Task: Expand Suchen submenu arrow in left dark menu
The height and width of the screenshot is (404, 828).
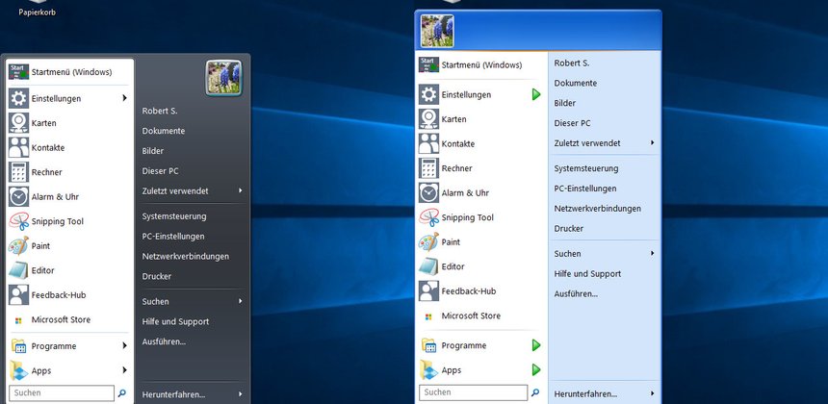Action: coord(241,301)
